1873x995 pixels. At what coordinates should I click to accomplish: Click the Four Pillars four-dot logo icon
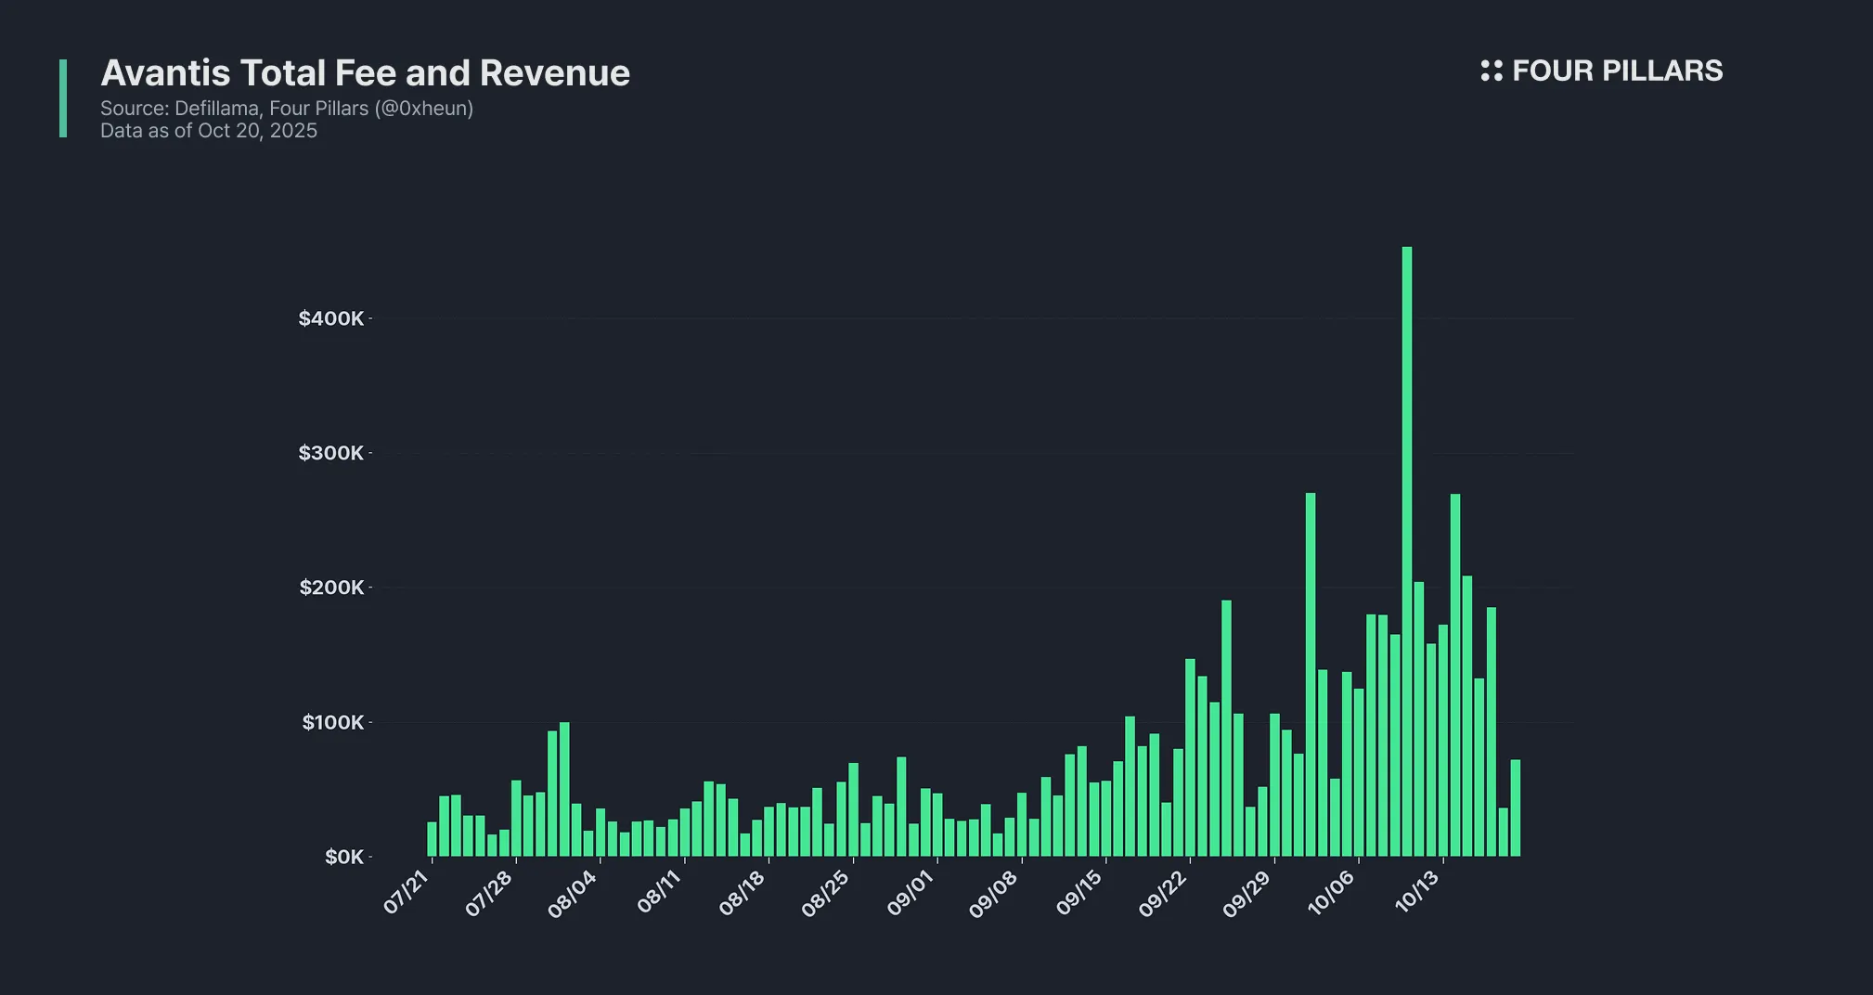click(x=1491, y=71)
